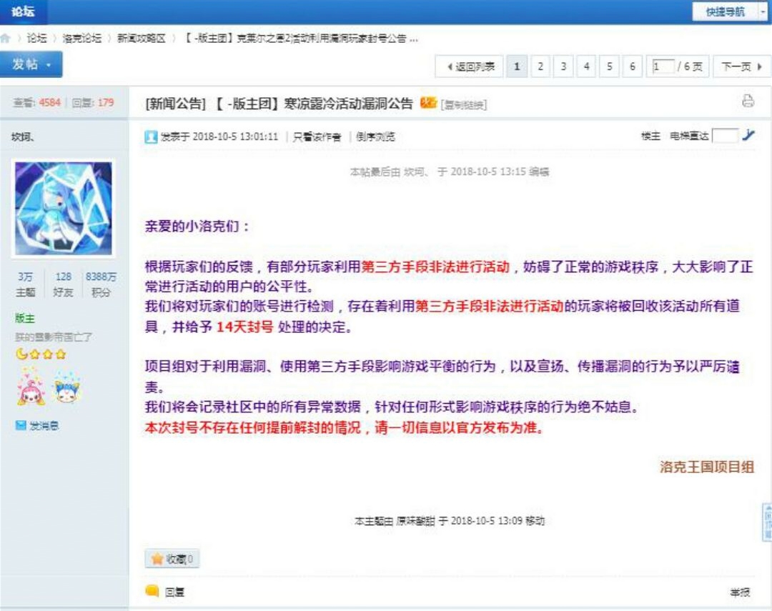Open the 论坛 tab in top bar
Image resolution: width=772 pixels, height=611 pixels.
(23, 11)
